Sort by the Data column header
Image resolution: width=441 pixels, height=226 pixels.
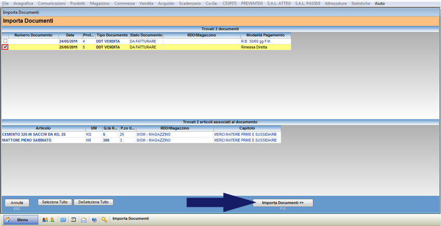coord(70,35)
